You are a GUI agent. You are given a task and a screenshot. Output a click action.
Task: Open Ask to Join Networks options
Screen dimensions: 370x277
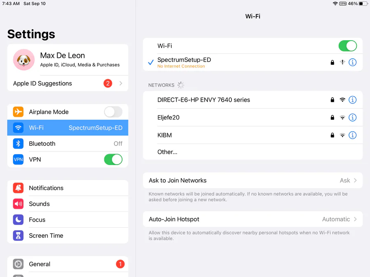(x=253, y=181)
